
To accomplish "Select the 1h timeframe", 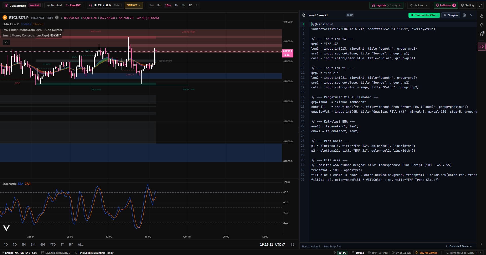I will click(x=176, y=5).
